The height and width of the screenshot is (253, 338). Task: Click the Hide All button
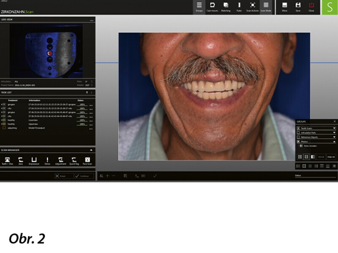pos(331,156)
